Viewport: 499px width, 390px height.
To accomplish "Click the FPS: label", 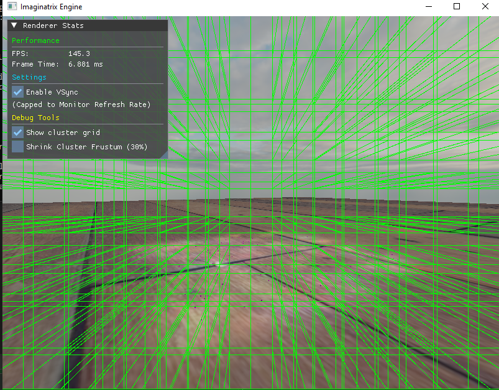I will (20, 53).
